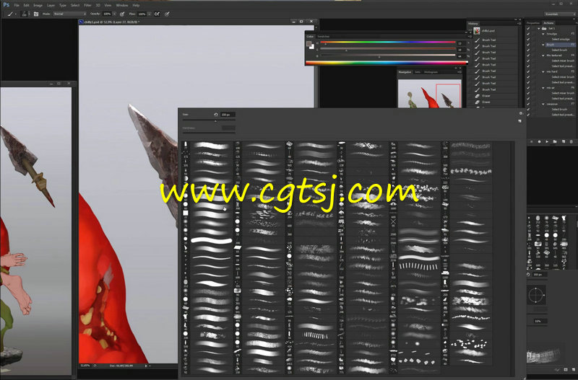Open the Opacity slider dropdown arrow
This screenshot has width=578, height=380.
coord(114,14)
